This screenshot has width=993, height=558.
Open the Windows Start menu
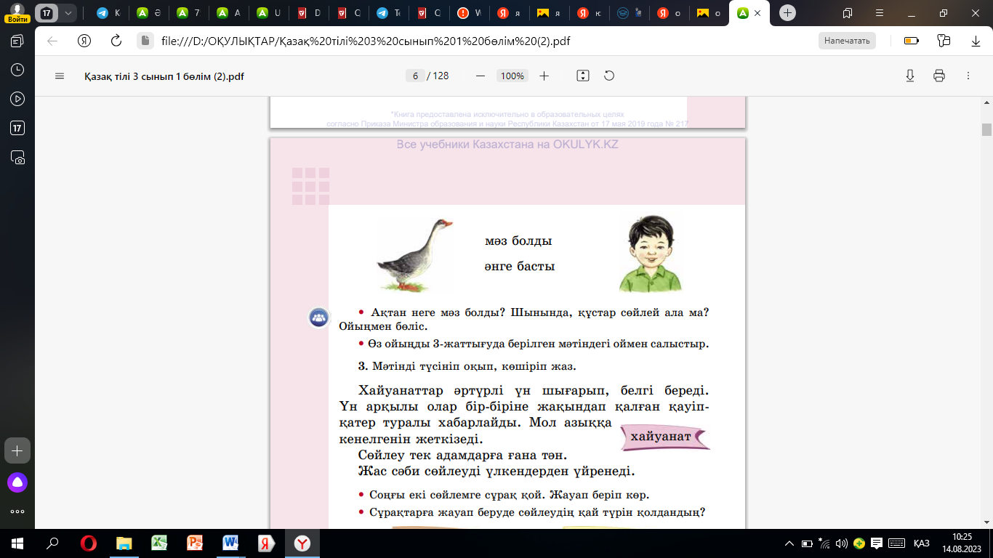[x=17, y=543]
